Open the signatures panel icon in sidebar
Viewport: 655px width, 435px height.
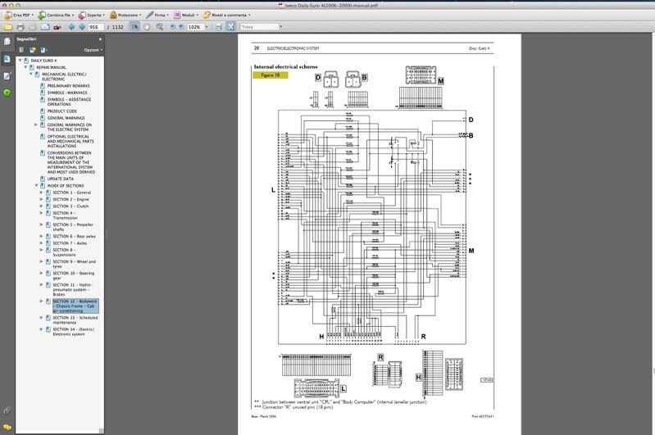(7, 75)
